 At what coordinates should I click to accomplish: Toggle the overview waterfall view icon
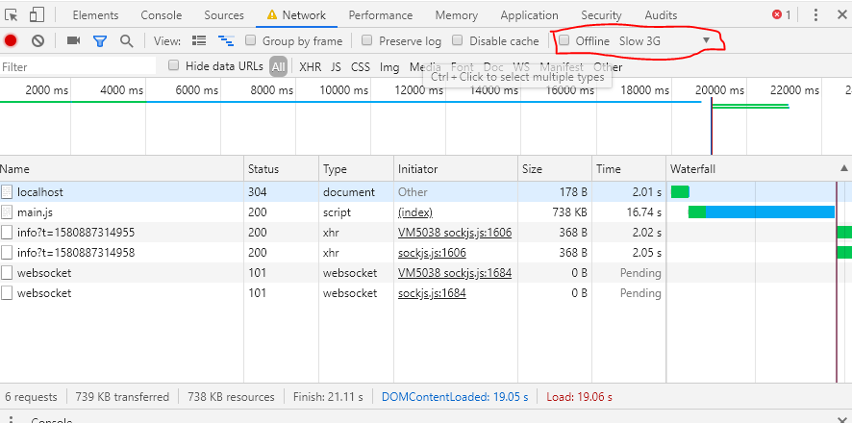(226, 40)
